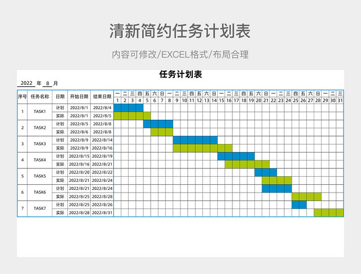Screen dimensions: 361x274
Task: Select the TASK2 name cell
Action: (x=40, y=128)
